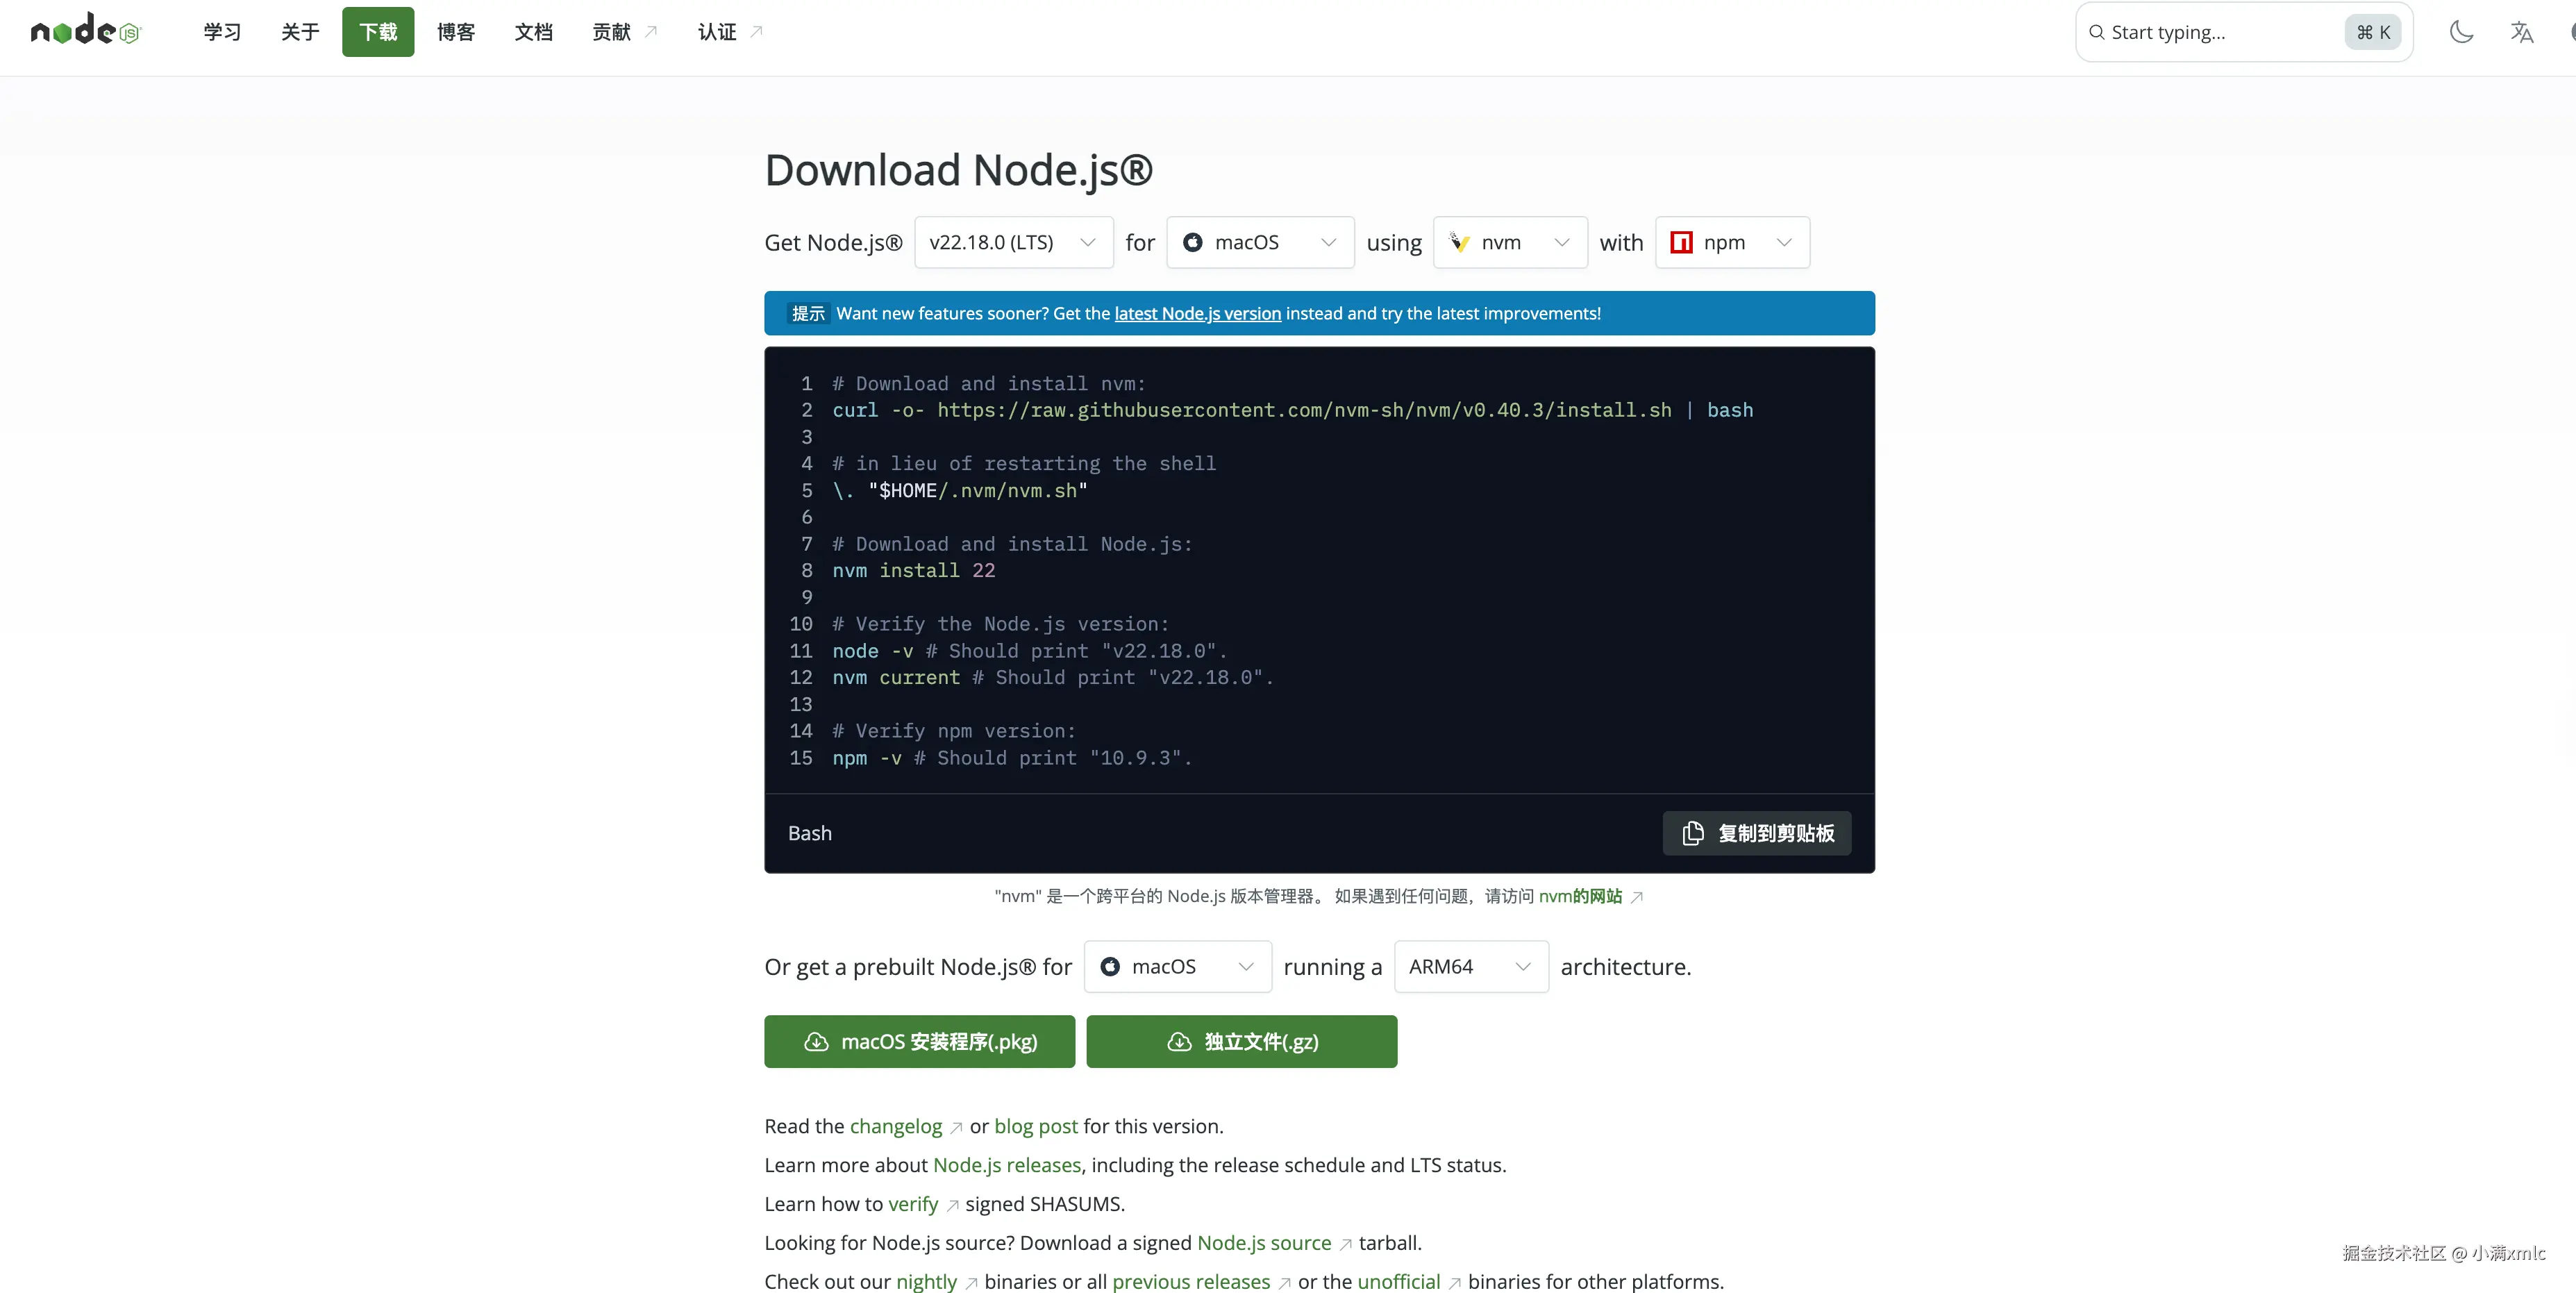
Task: Click the cloud download icon on .pkg button
Action: coord(816,1042)
